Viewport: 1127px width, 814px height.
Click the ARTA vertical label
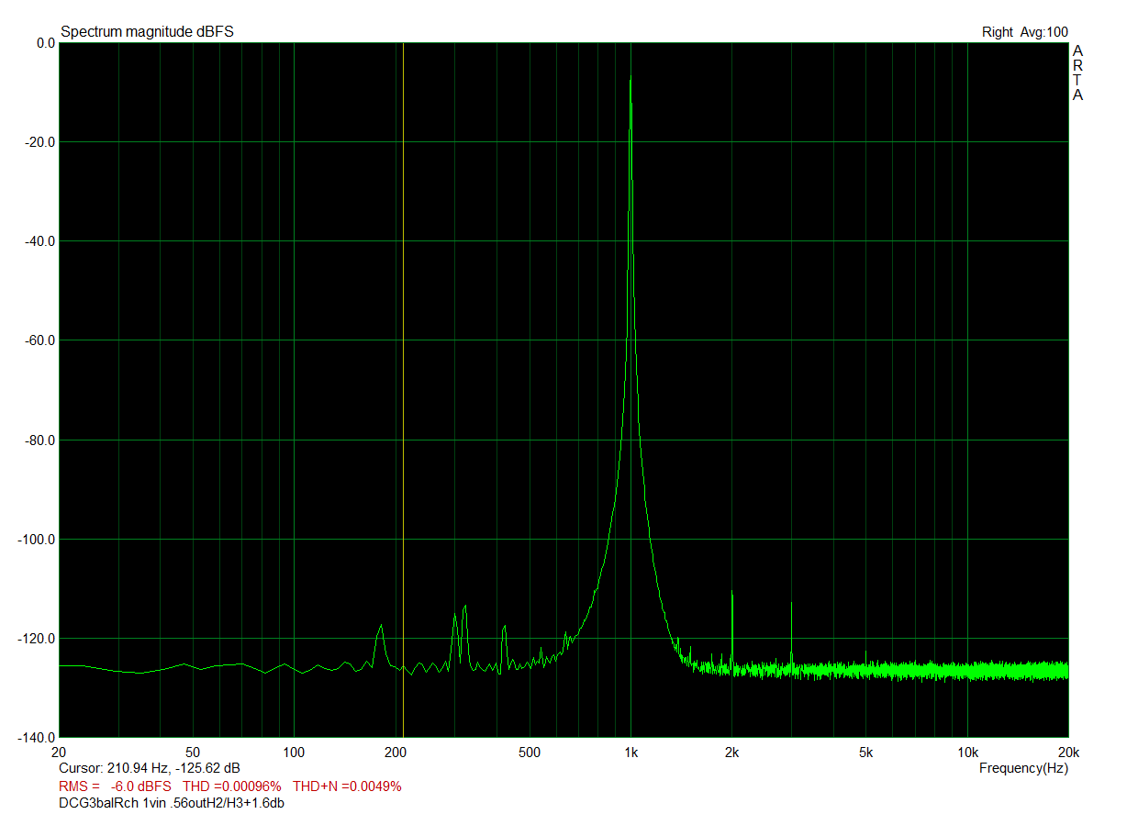(1077, 72)
